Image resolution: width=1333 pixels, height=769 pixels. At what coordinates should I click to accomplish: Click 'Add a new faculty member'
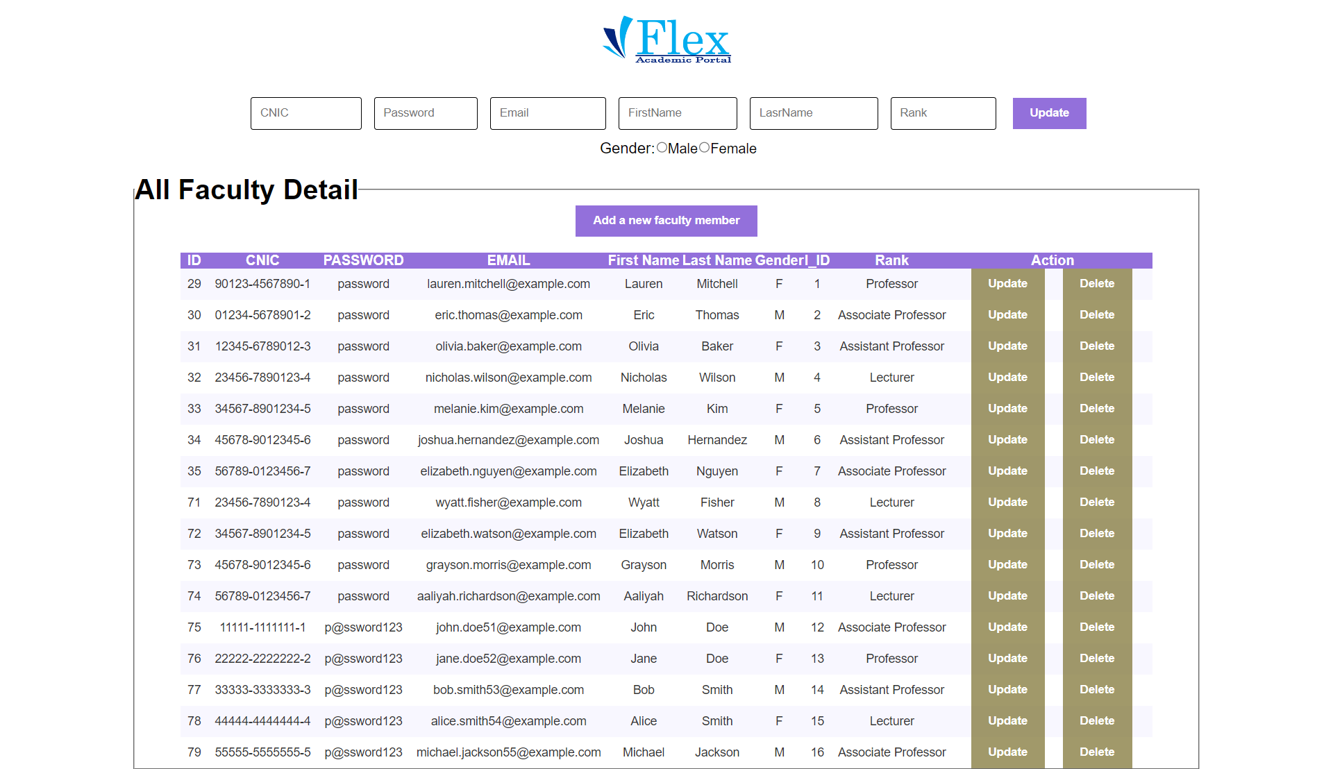(666, 221)
